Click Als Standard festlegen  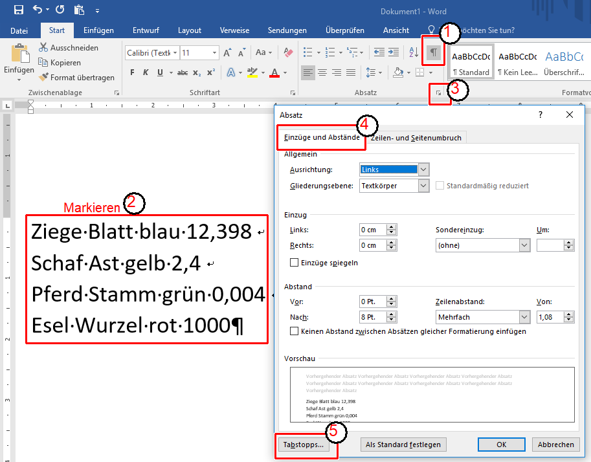(x=403, y=445)
